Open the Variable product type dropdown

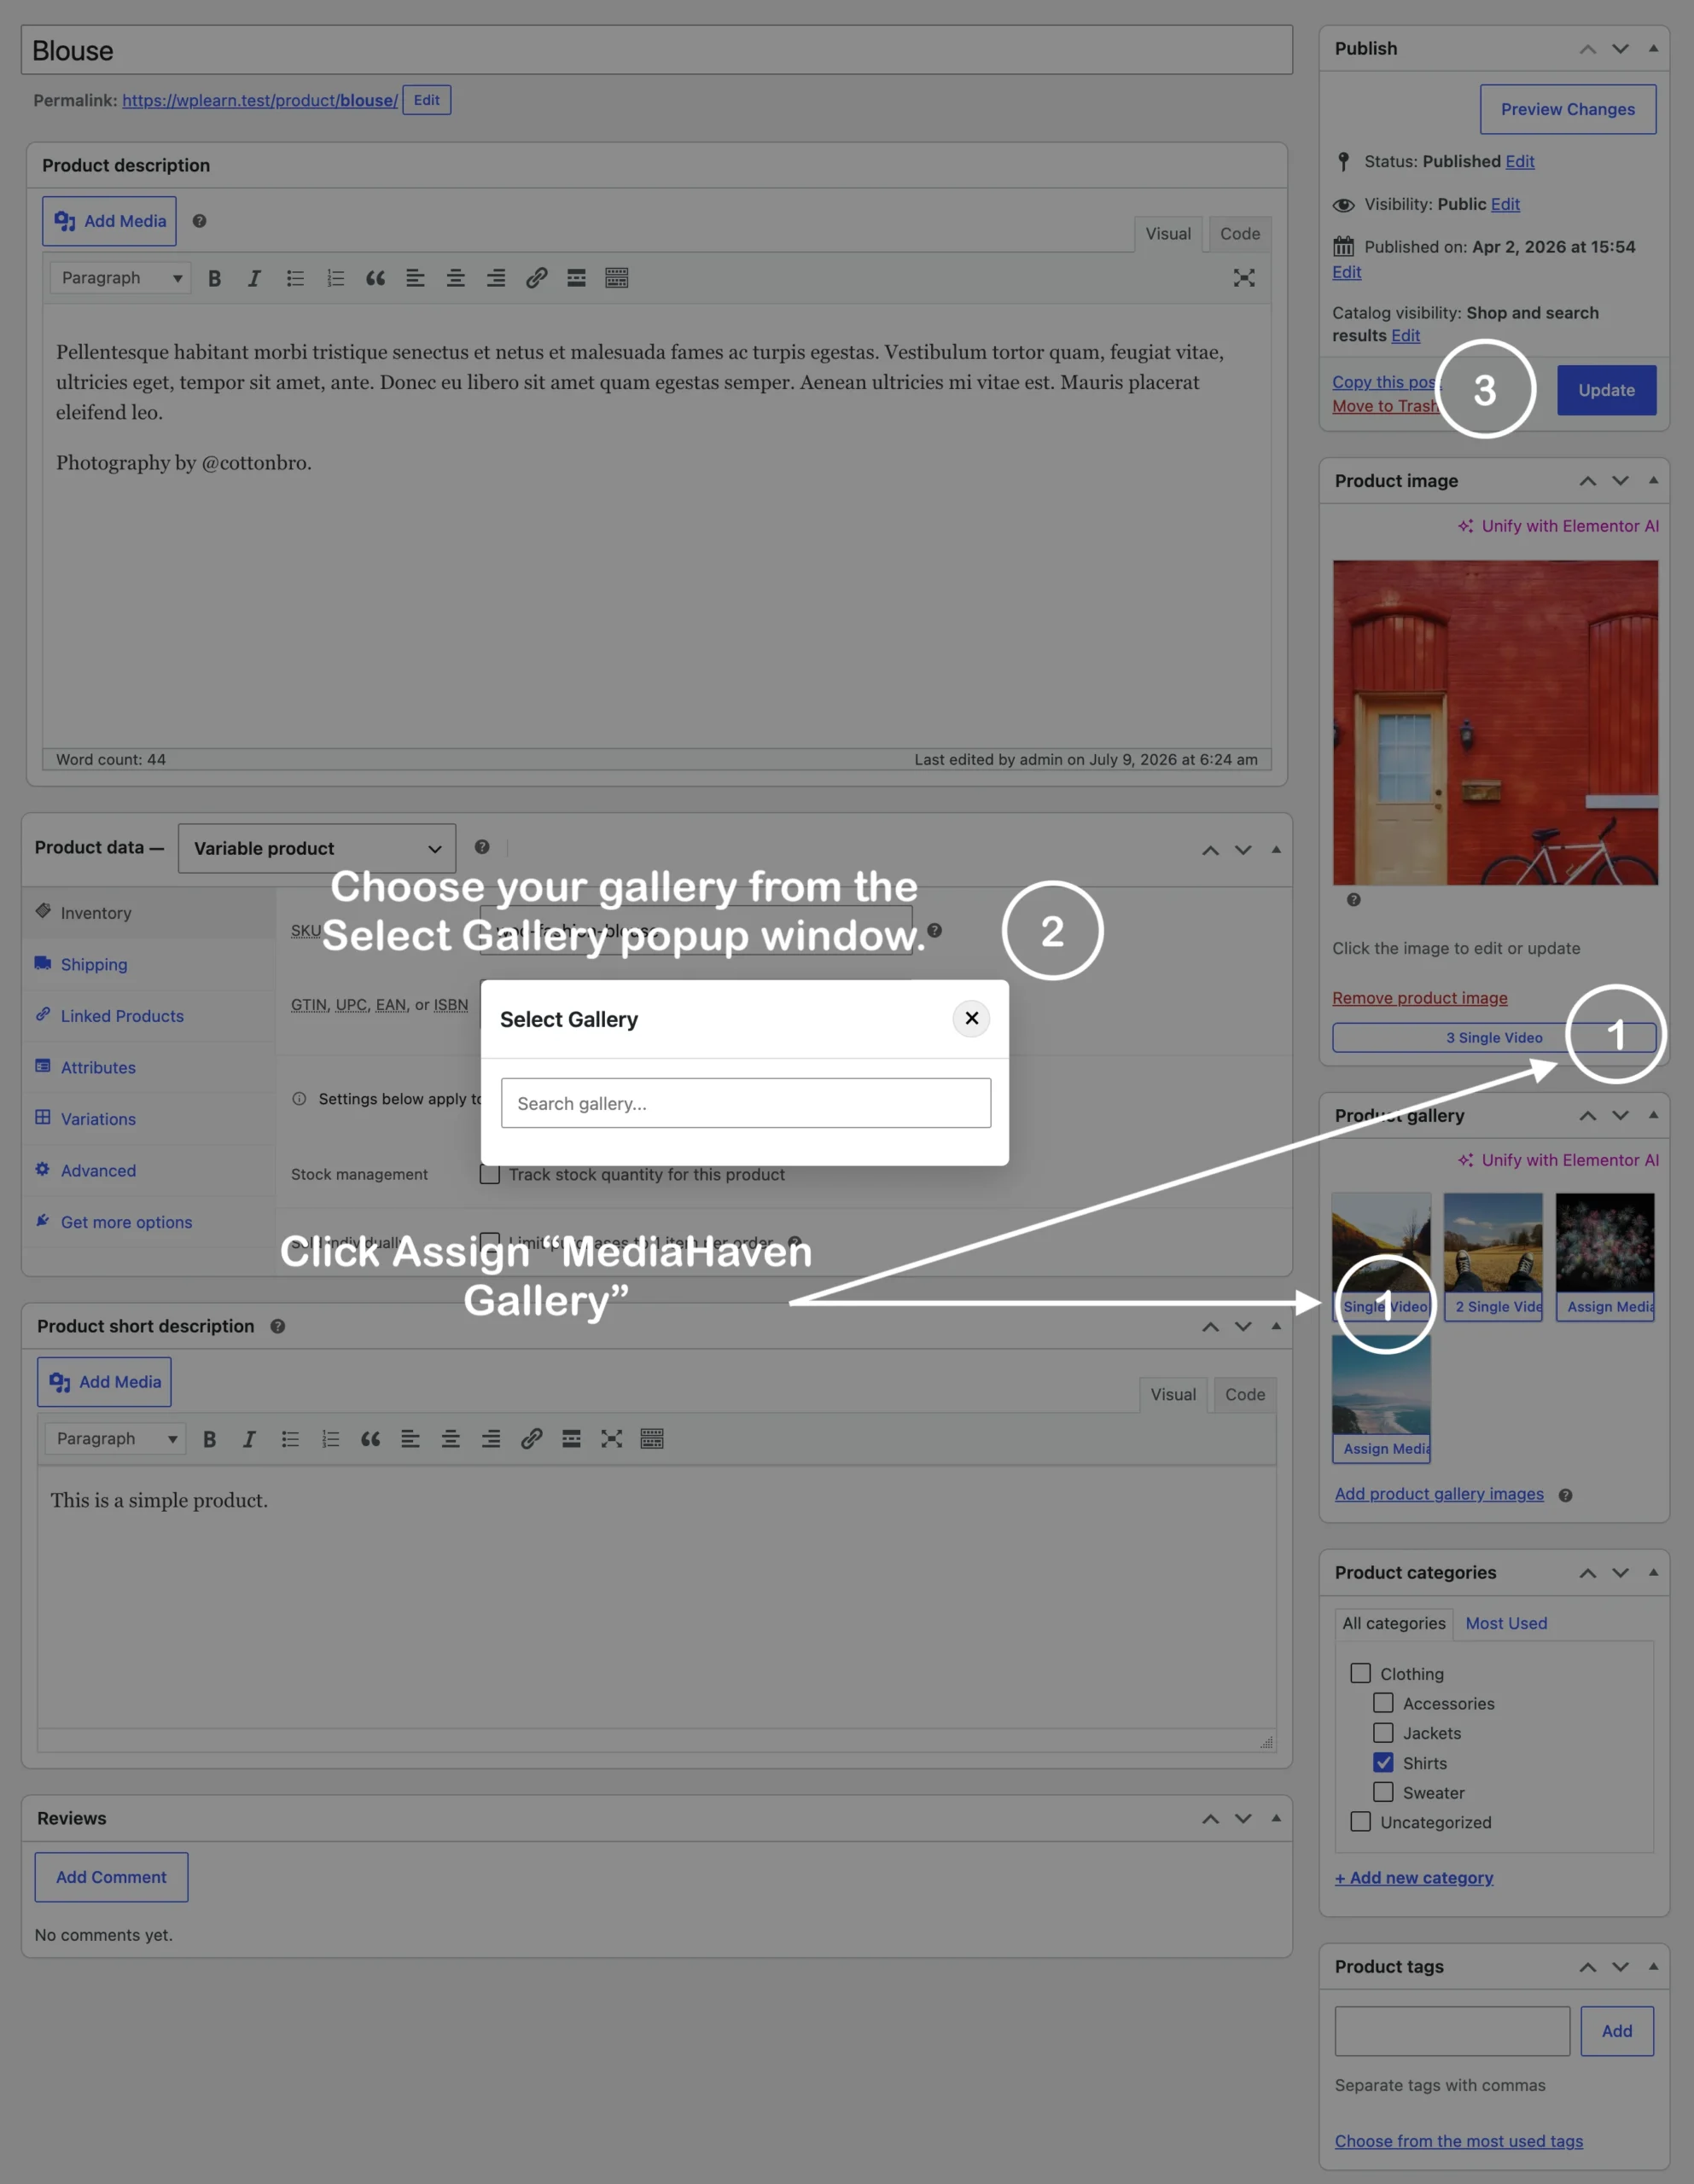pyautogui.click(x=317, y=848)
